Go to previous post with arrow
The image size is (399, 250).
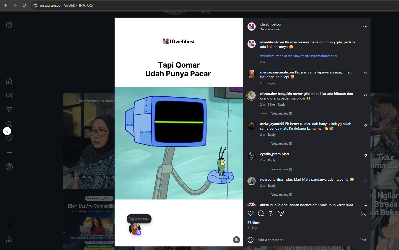[x=7, y=131]
